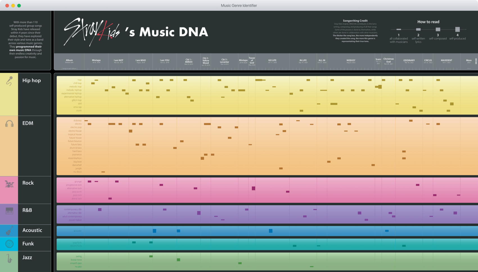Viewport: 478px width, 272px height.
Task: Select the Rock genre label
Action: (x=28, y=183)
